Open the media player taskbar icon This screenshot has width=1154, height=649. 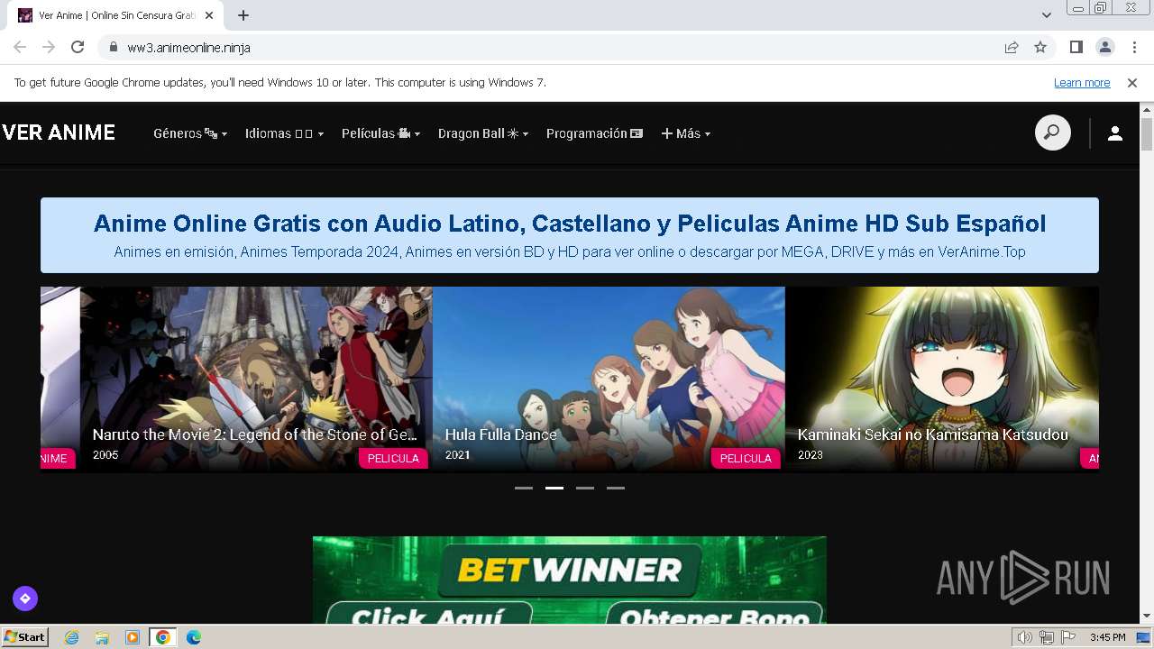tap(133, 637)
